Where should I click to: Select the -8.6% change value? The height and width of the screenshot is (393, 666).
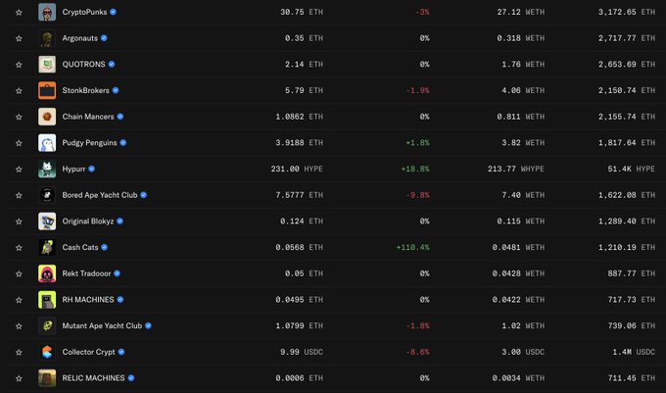pos(417,352)
